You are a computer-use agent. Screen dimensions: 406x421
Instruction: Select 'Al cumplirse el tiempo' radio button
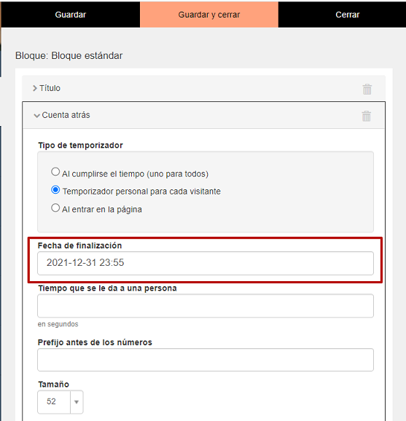(x=55, y=172)
